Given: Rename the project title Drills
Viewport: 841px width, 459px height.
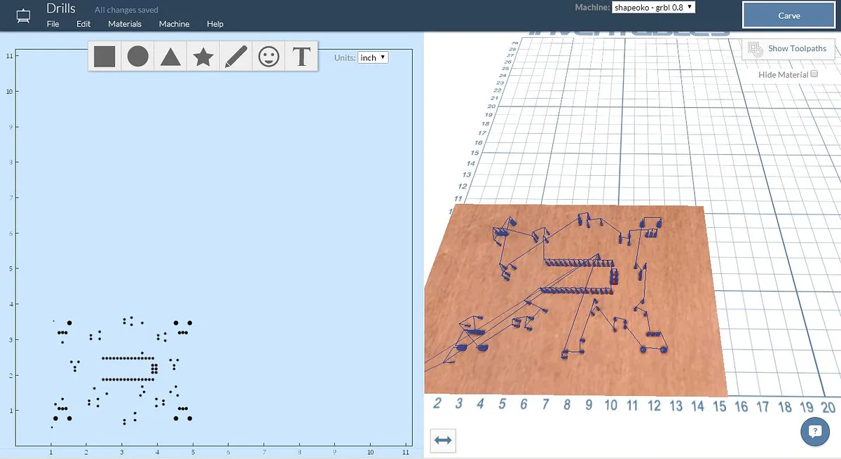Looking at the screenshot, I should coord(61,8).
